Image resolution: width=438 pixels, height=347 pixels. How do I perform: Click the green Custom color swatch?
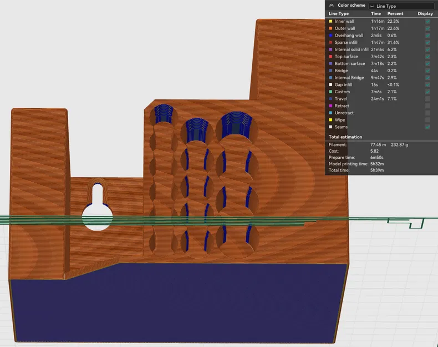point(331,92)
